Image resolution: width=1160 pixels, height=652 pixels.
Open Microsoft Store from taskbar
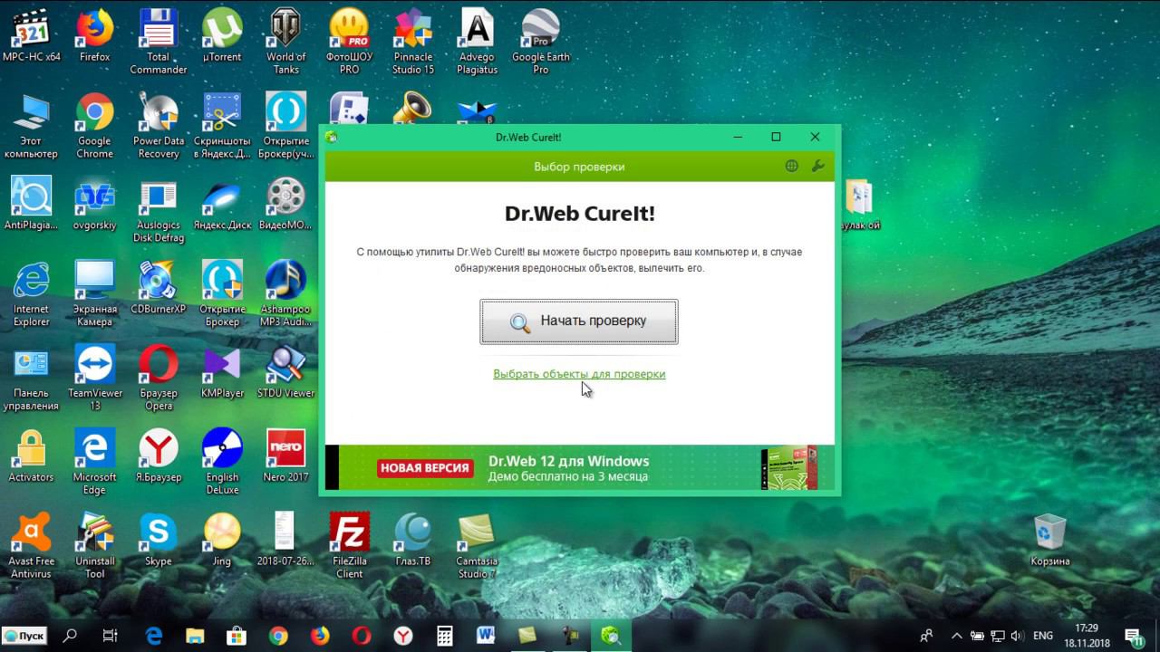tap(236, 636)
